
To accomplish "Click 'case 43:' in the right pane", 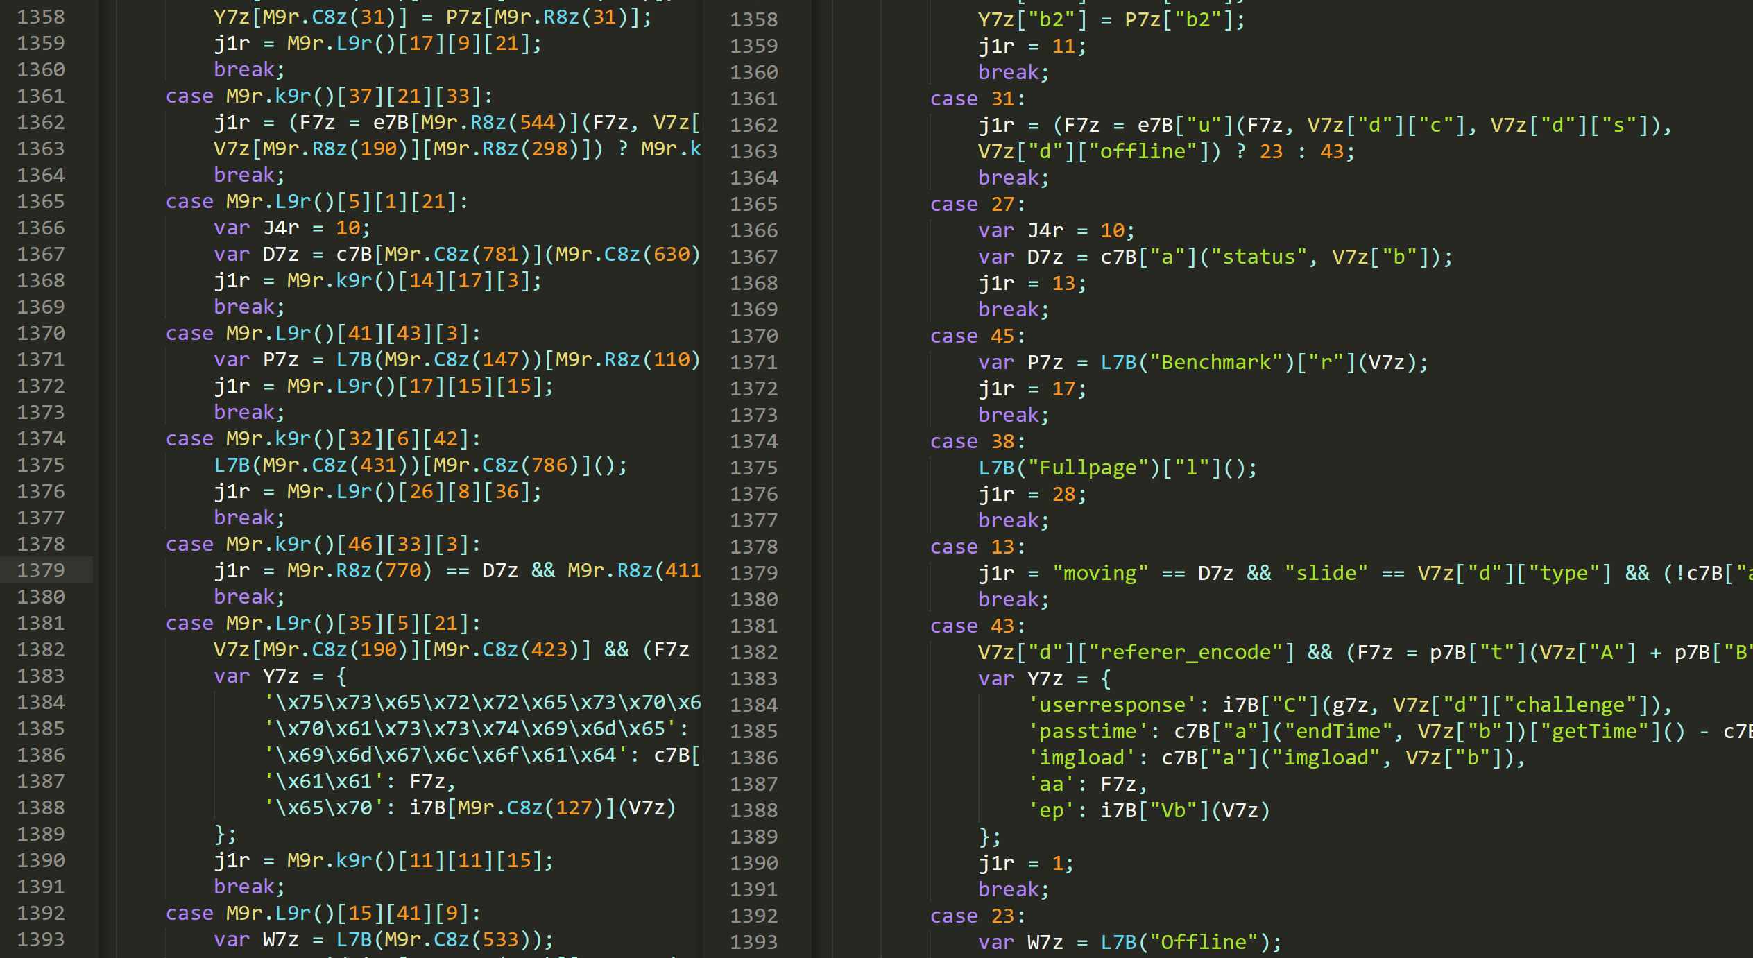I will (x=978, y=626).
